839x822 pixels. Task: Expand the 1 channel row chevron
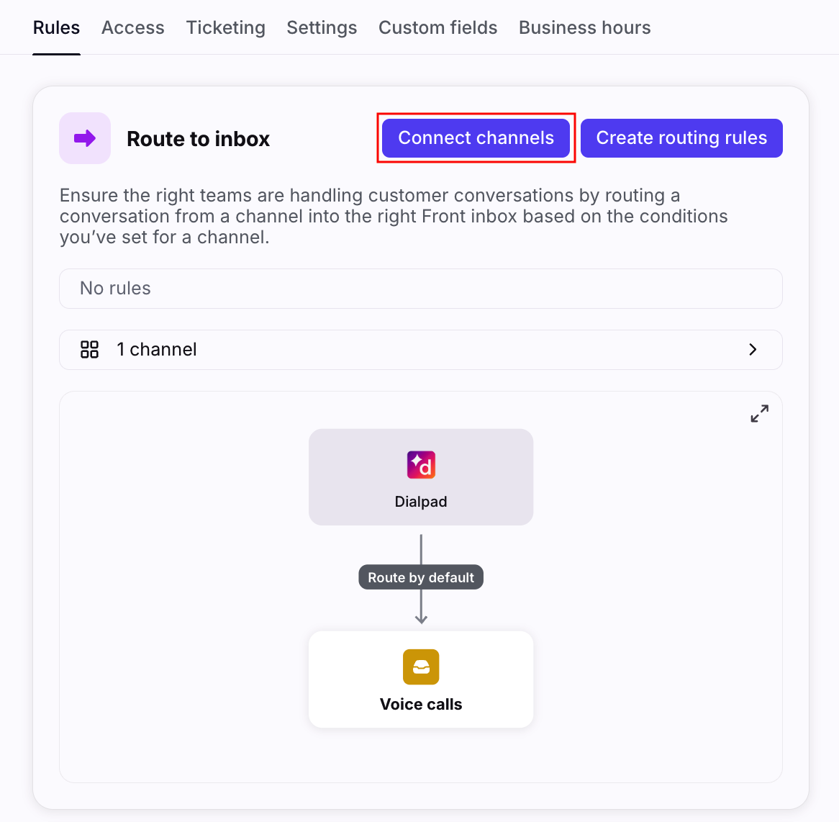[x=753, y=350]
